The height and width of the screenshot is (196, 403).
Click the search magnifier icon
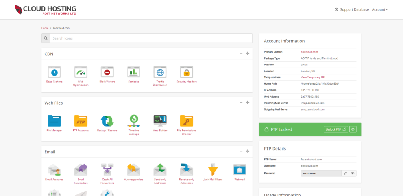click(46, 38)
